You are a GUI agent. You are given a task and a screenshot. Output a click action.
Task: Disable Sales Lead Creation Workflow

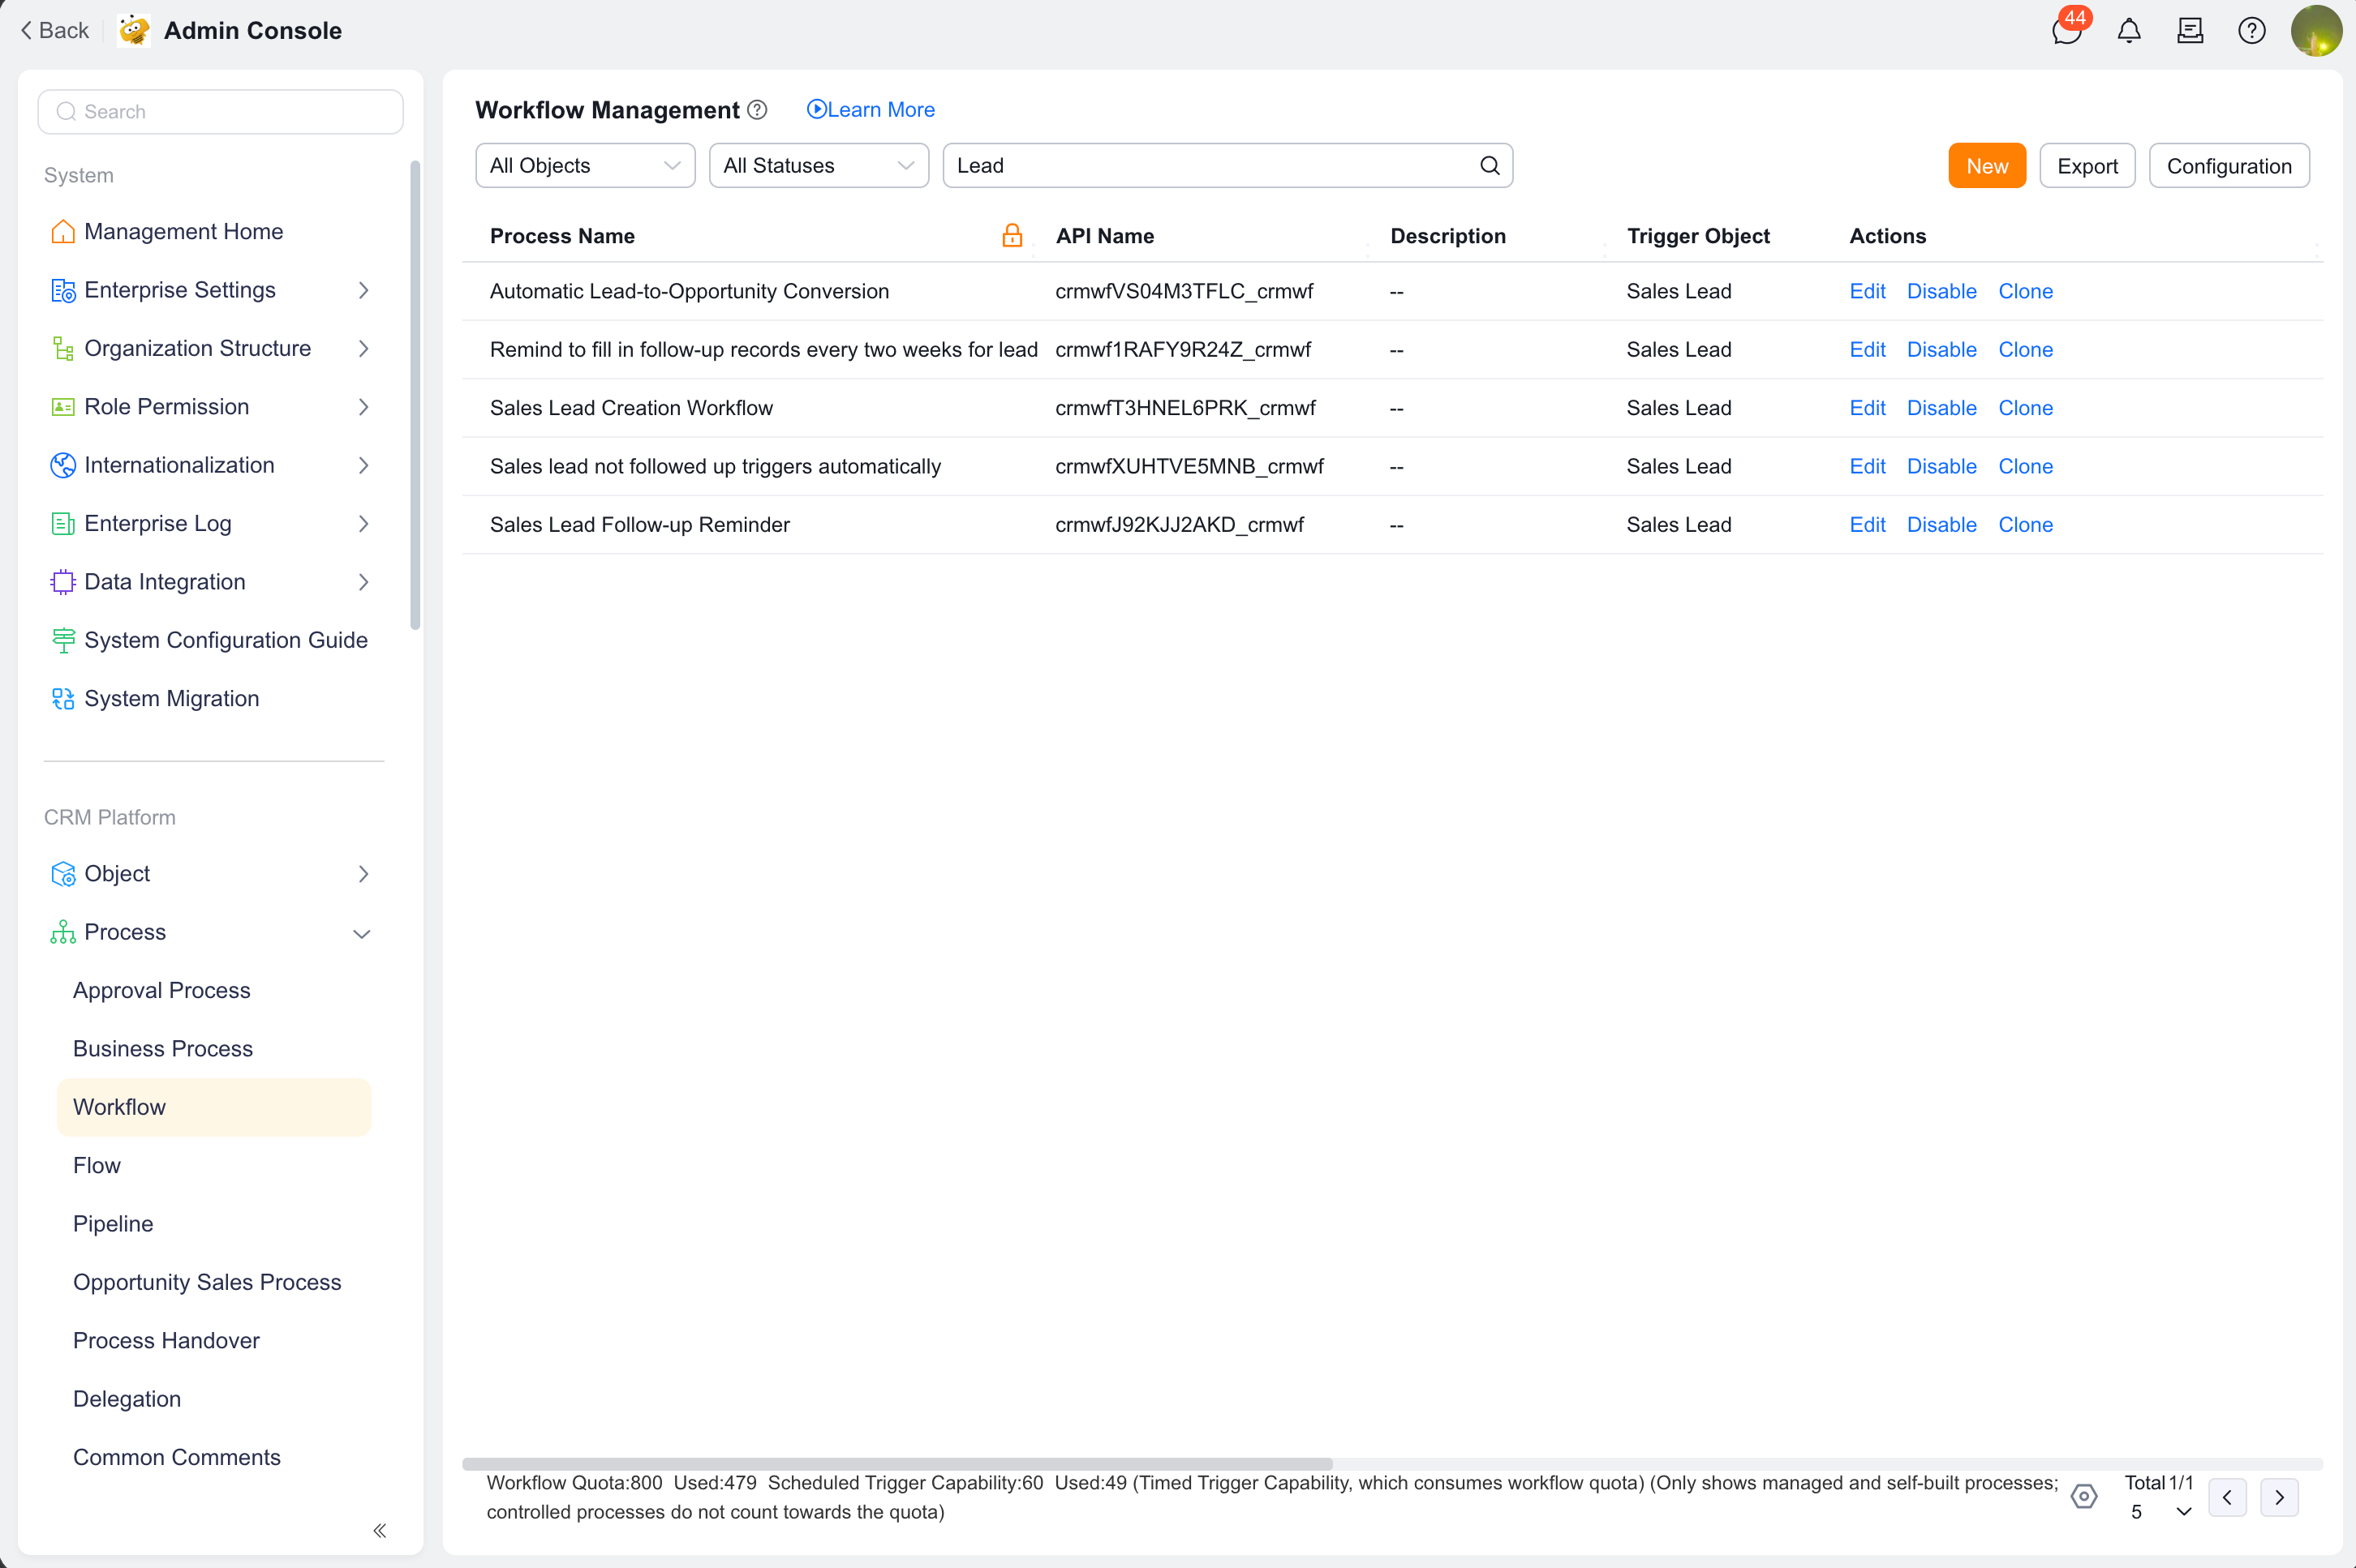click(x=1941, y=408)
